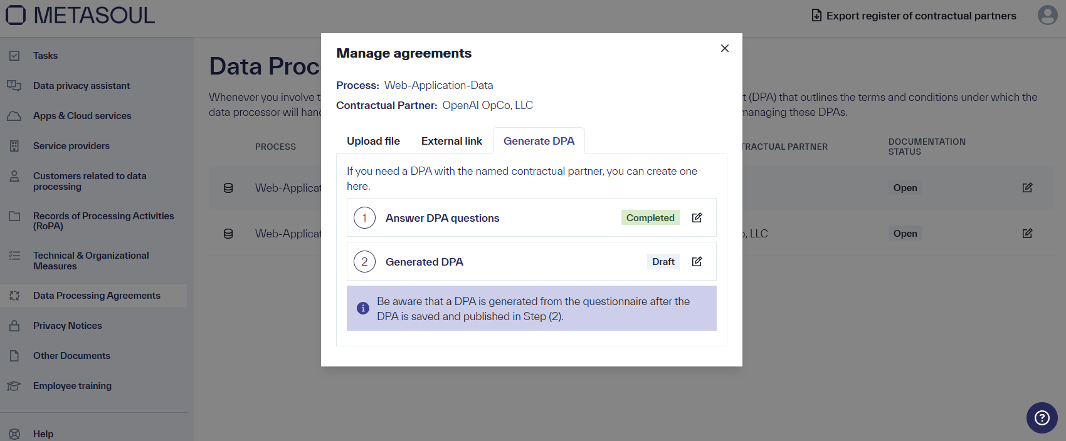1066x441 pixels.
Task: Select the Generate DPA tab
Action: coord(539,141)
